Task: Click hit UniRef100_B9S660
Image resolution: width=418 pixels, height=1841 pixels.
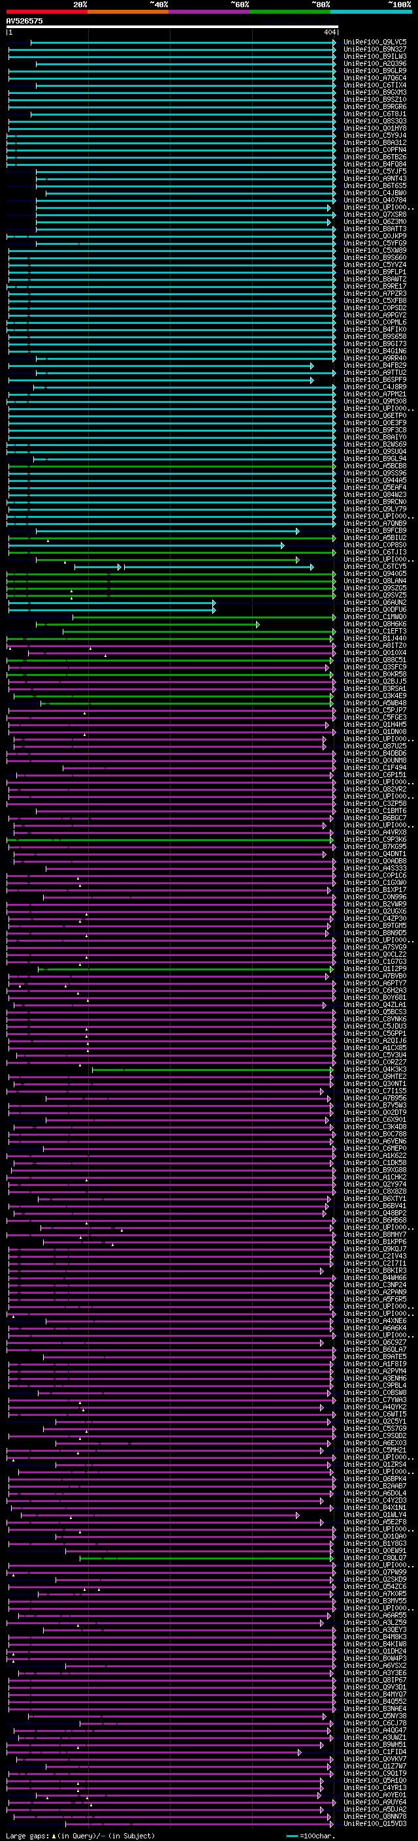Action: (x=375, y=257)
